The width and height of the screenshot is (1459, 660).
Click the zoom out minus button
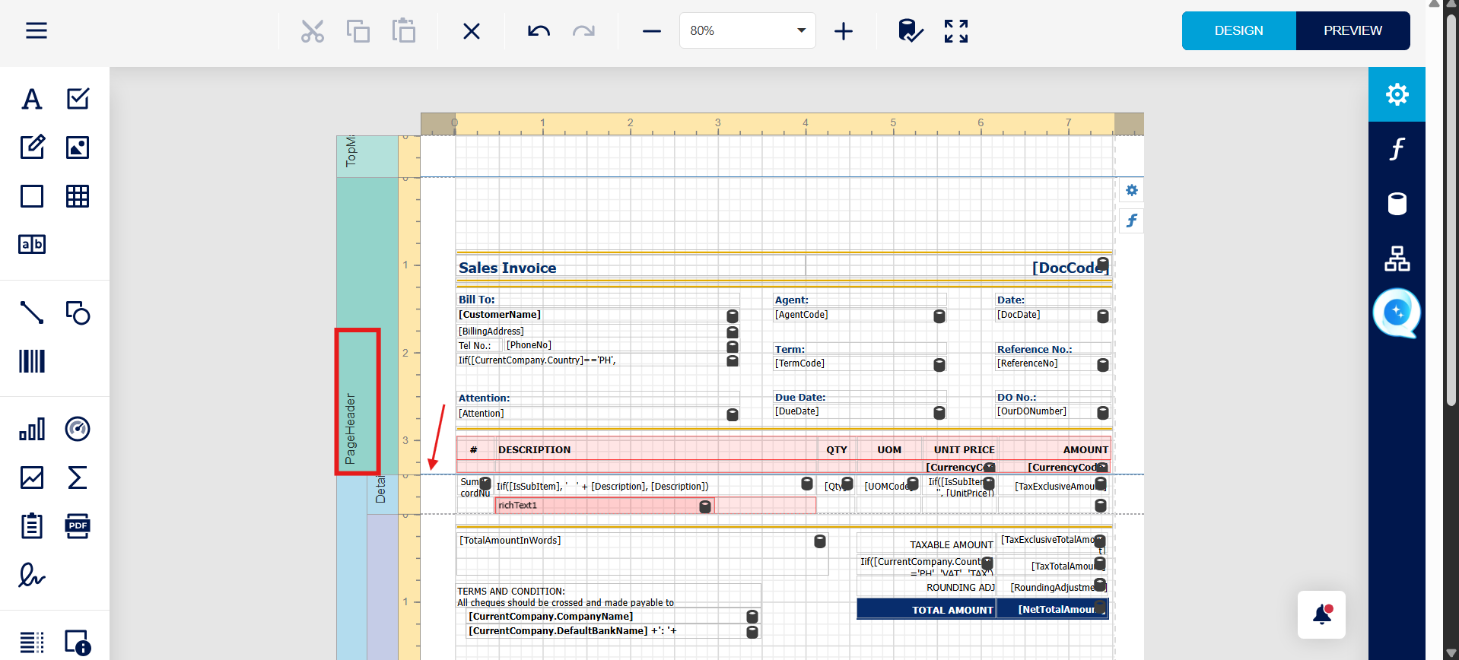pyautogui.click(x=652, y=31)
